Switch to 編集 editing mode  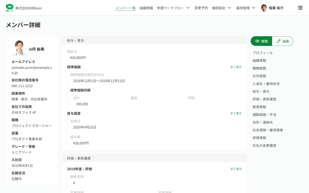[x=282, y=41]
